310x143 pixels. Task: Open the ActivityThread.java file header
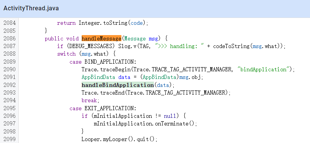pyautogui.click(x=31, y=8)
